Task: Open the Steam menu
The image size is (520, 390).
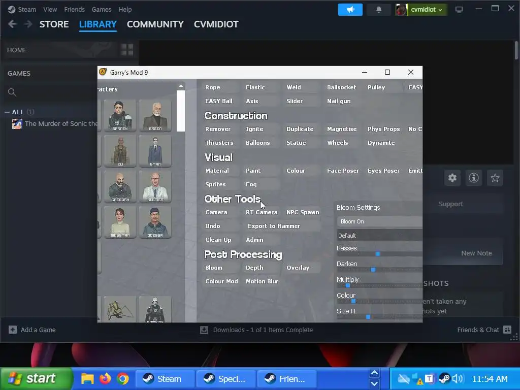Action: 26,9
